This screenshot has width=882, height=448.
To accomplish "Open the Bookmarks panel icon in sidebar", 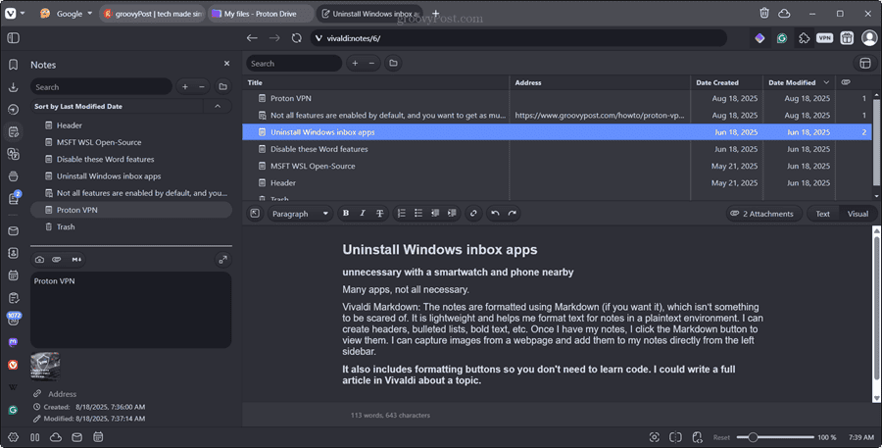I will pos(14,65).
